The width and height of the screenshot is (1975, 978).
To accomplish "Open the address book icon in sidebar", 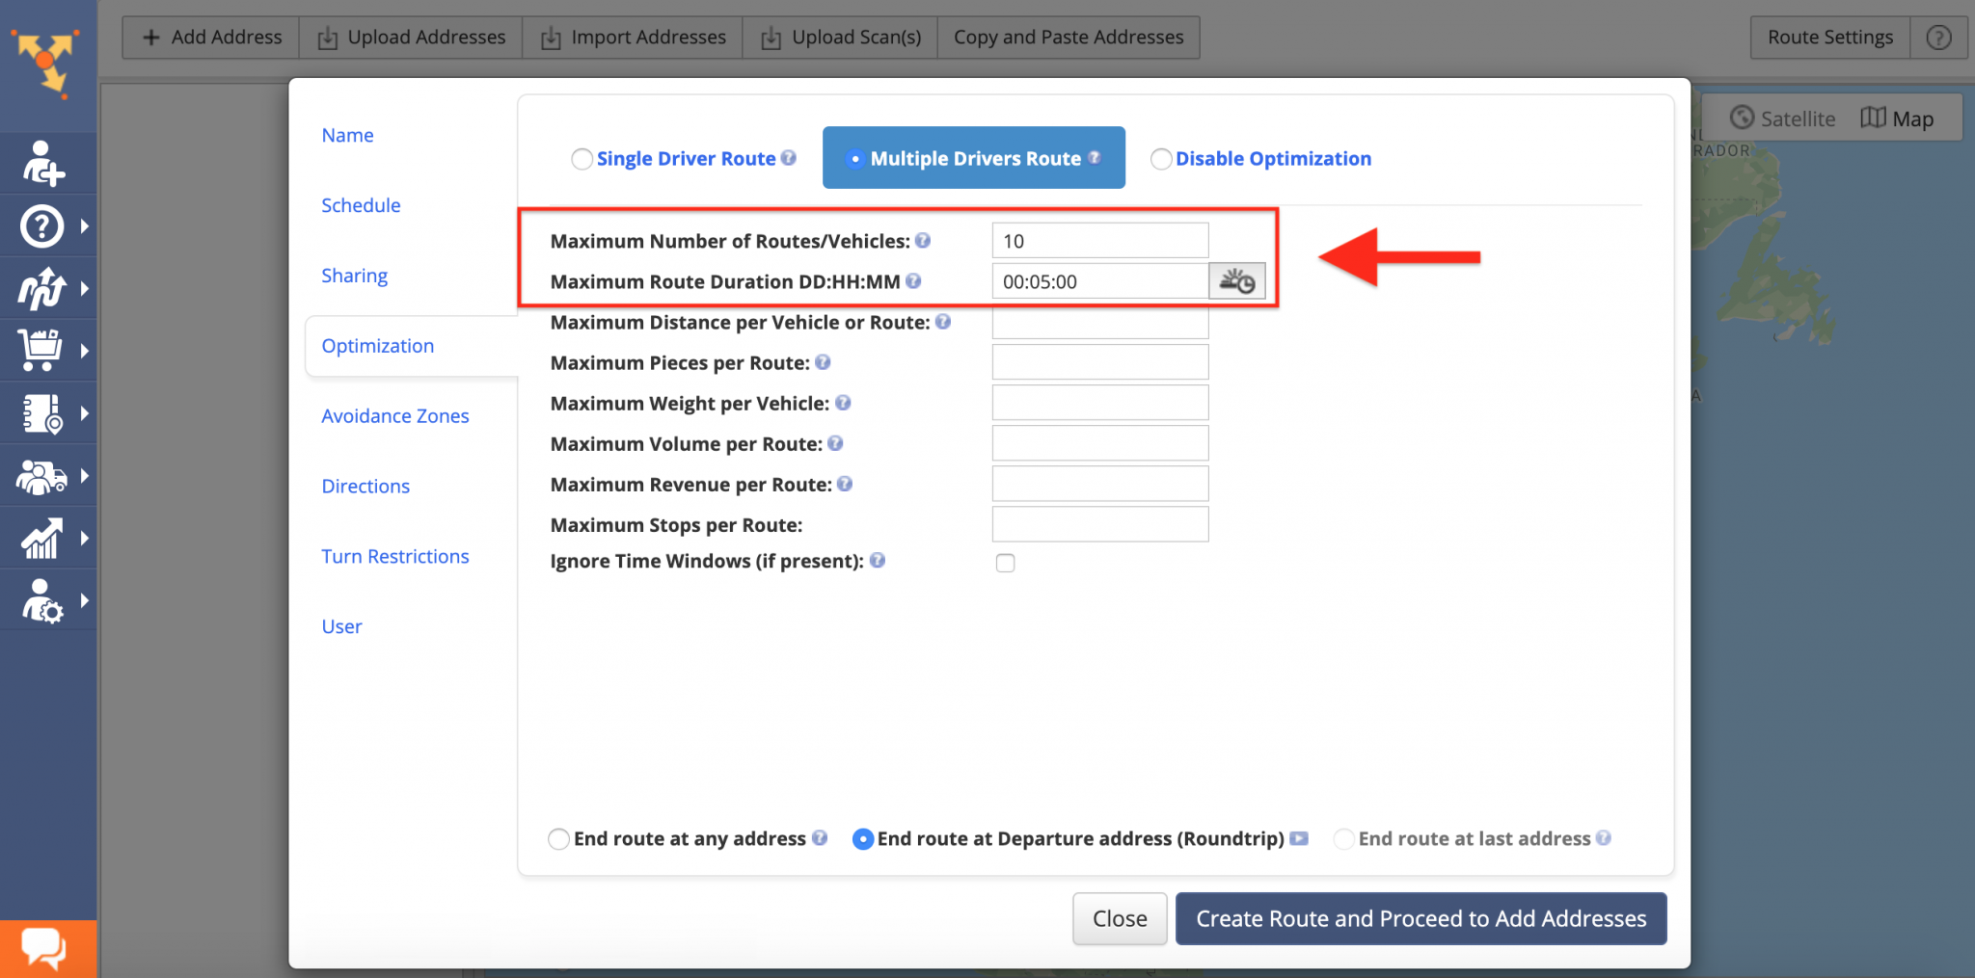I will 41,413.
